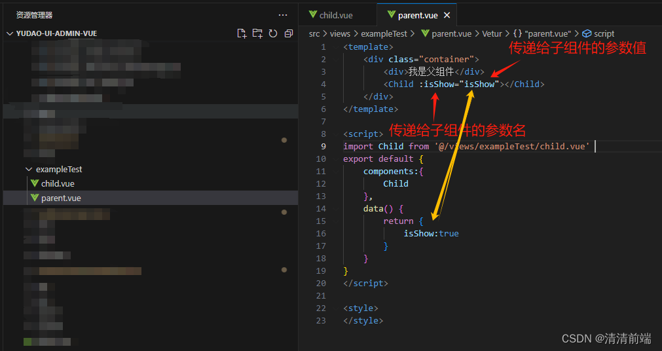Image resolution: width=662 pixels, height=351 pixels.
Task: Click the :isShow prop name on line 4
Action: pos(437,84)
